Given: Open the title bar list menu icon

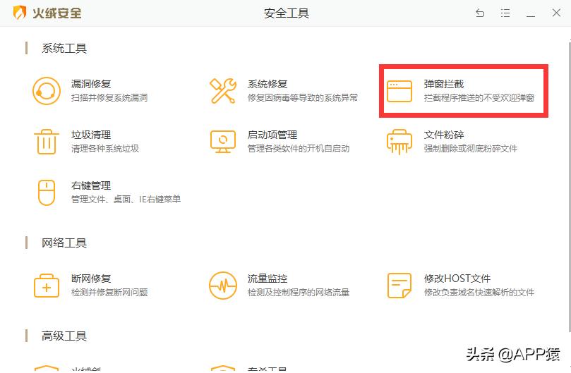Looking at the screenshot, I should (505, 13).
